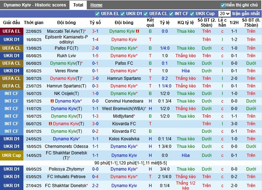Click the 3-0 score versus Hamrun Spartans
The height and width of the screenshot is (190, 262).
click(x=95, y=78)
